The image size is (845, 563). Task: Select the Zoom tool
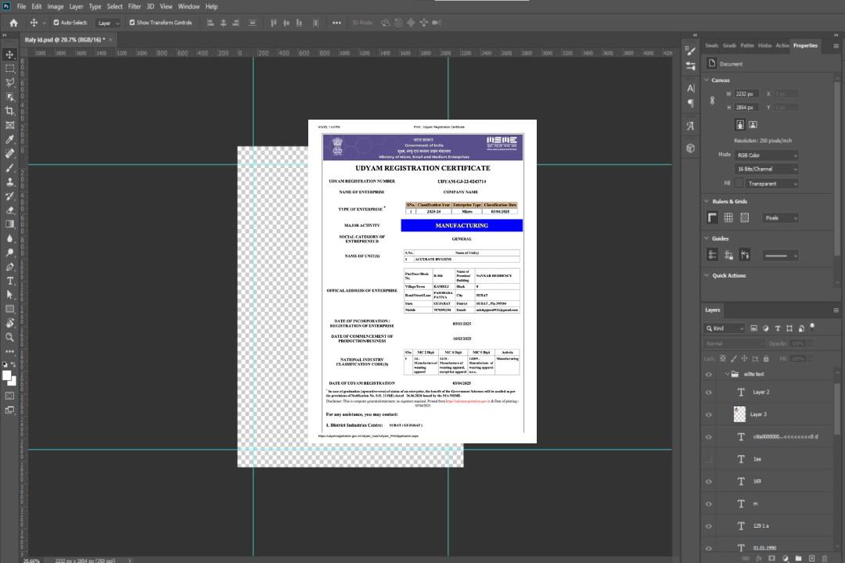click(x=9, y=337)
